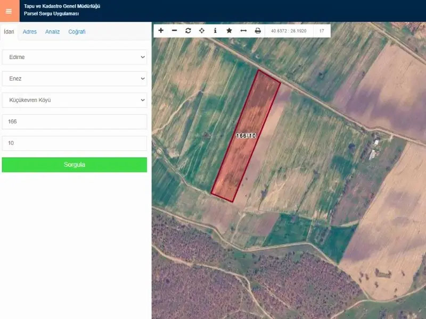The image size is (426, 319).
Task: Open the orange hamburger menu
Action: 9,11
